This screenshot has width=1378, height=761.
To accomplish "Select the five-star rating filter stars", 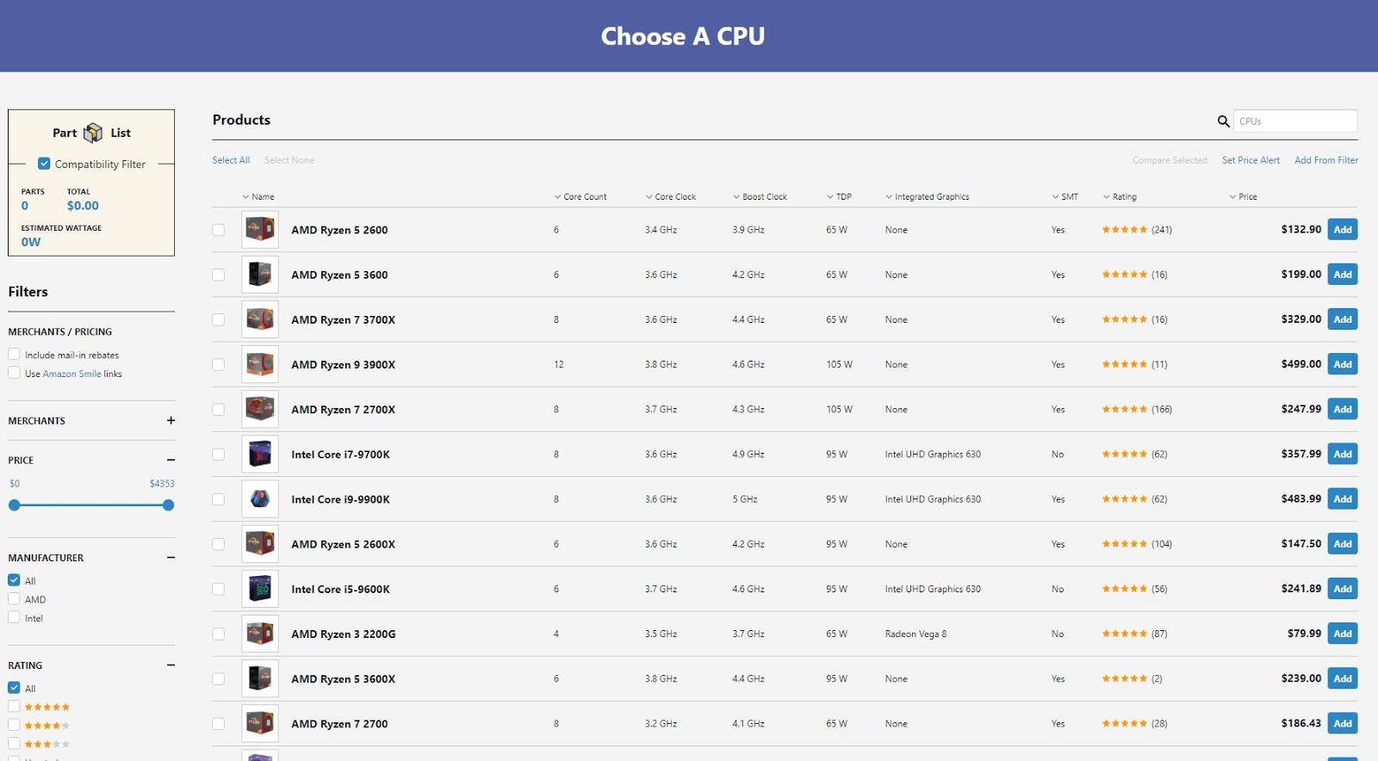I will pos(47,707).
